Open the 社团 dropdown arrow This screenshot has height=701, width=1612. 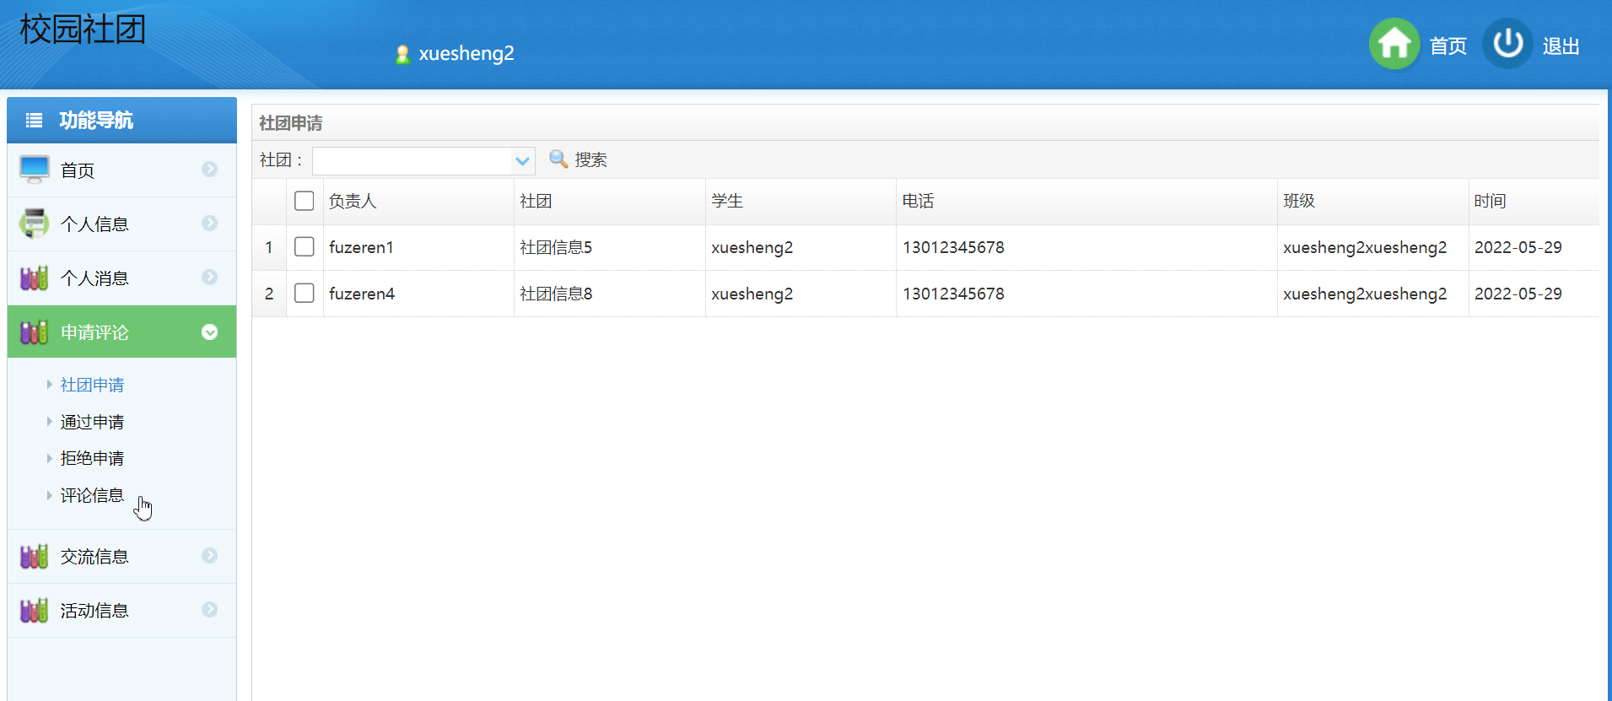pos(523,160)
